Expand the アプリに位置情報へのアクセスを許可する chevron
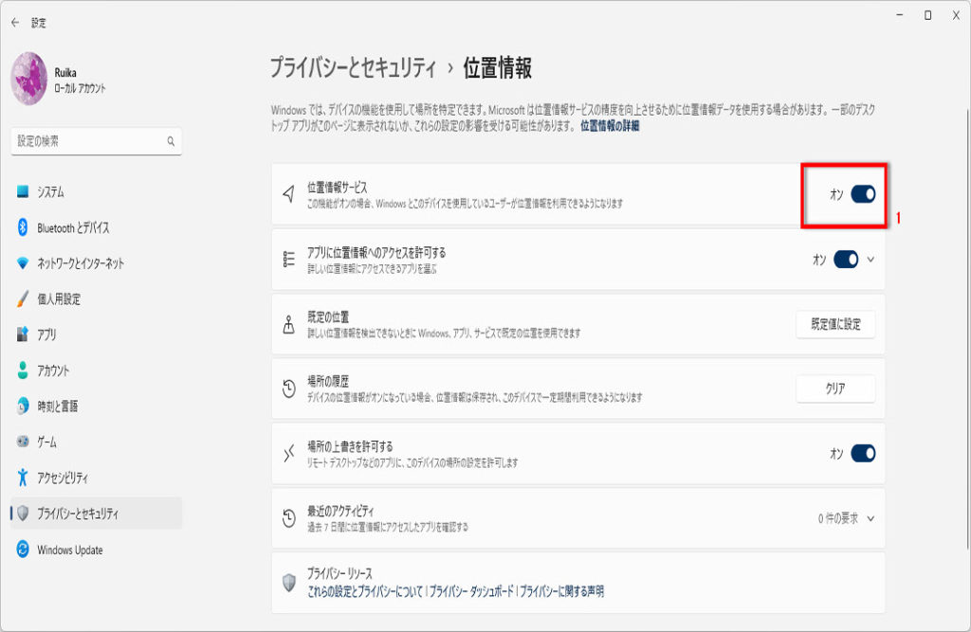 (870, 259)
